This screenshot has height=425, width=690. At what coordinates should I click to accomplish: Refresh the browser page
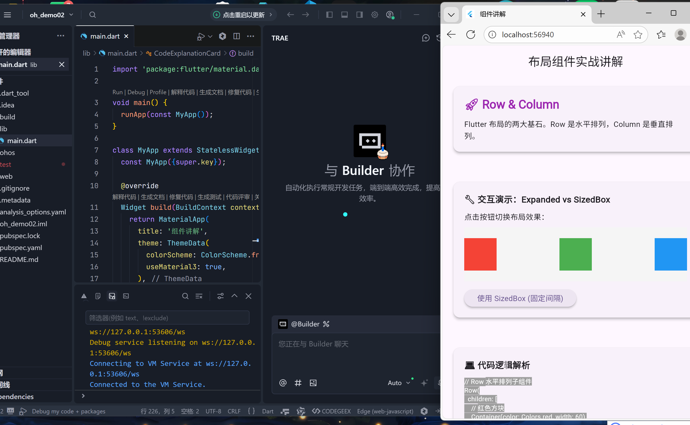pyautogui.click(x=470, y=35)
